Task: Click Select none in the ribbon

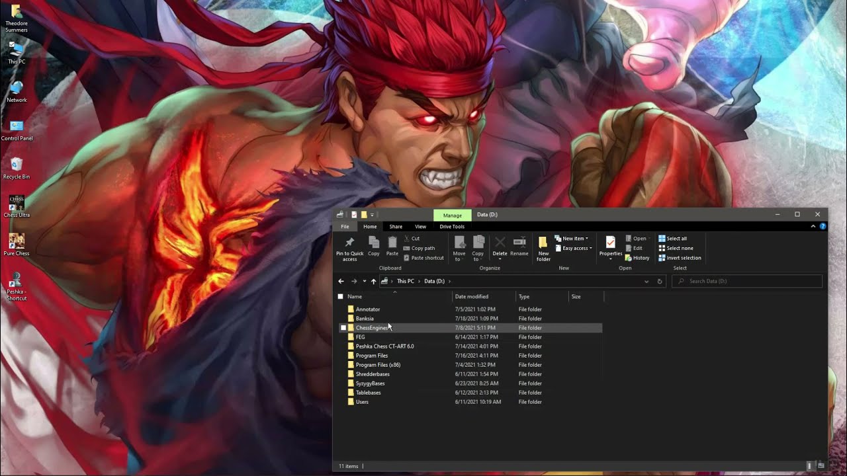Action: tap(676, 248)
